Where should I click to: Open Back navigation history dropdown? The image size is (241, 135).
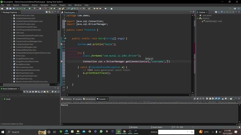click(103, 9)
